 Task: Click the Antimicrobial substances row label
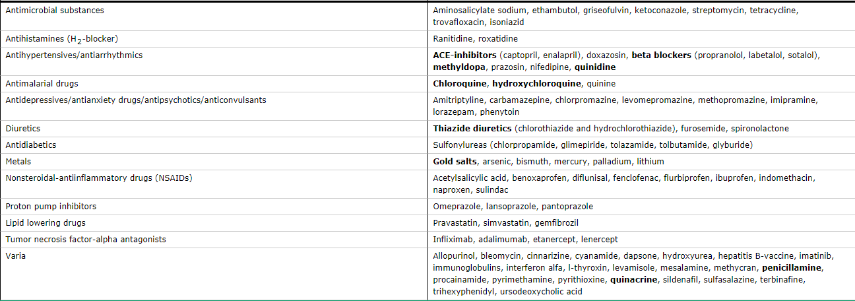coord(55,11)
